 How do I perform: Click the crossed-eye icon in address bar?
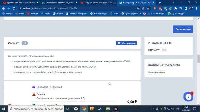[137, 8]
